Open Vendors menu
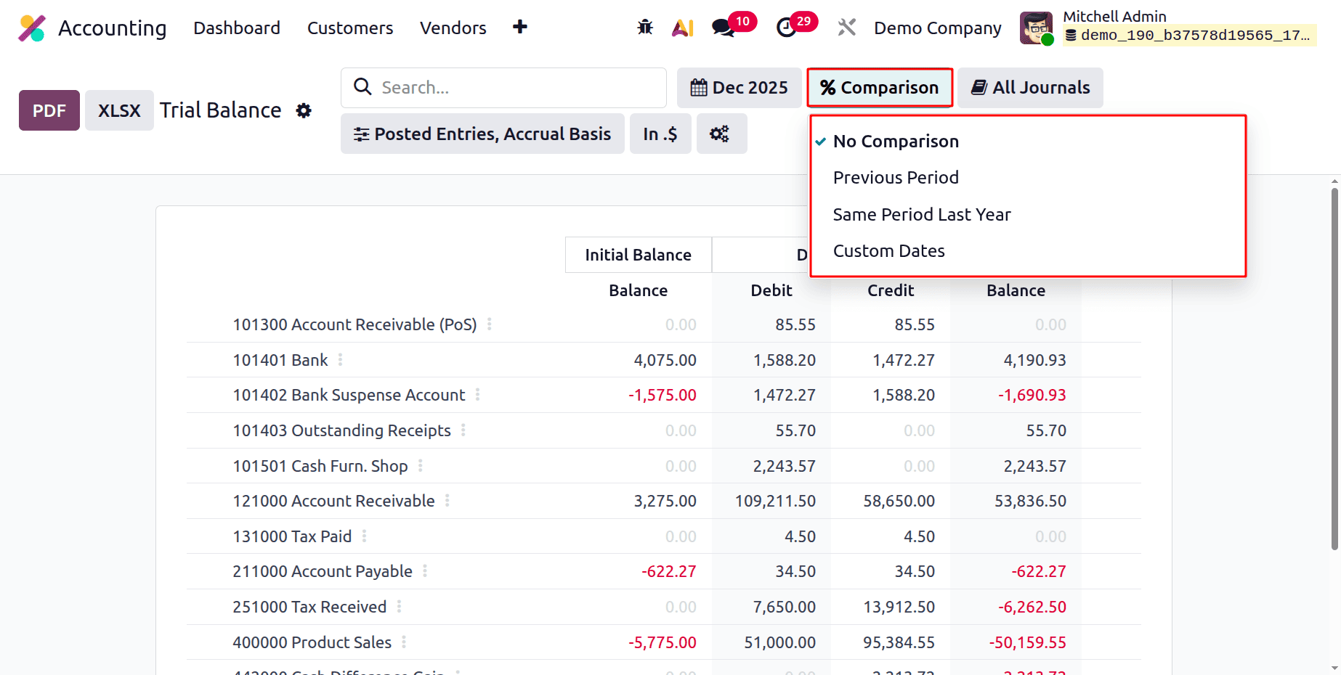Screen dimensions: 1341x675 [453, 28]
